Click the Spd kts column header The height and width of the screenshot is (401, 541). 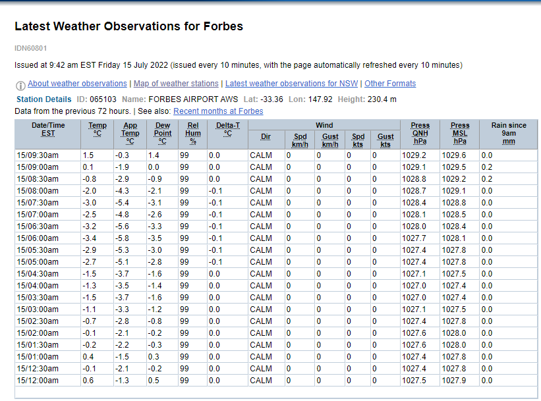(x=358, y=140)
